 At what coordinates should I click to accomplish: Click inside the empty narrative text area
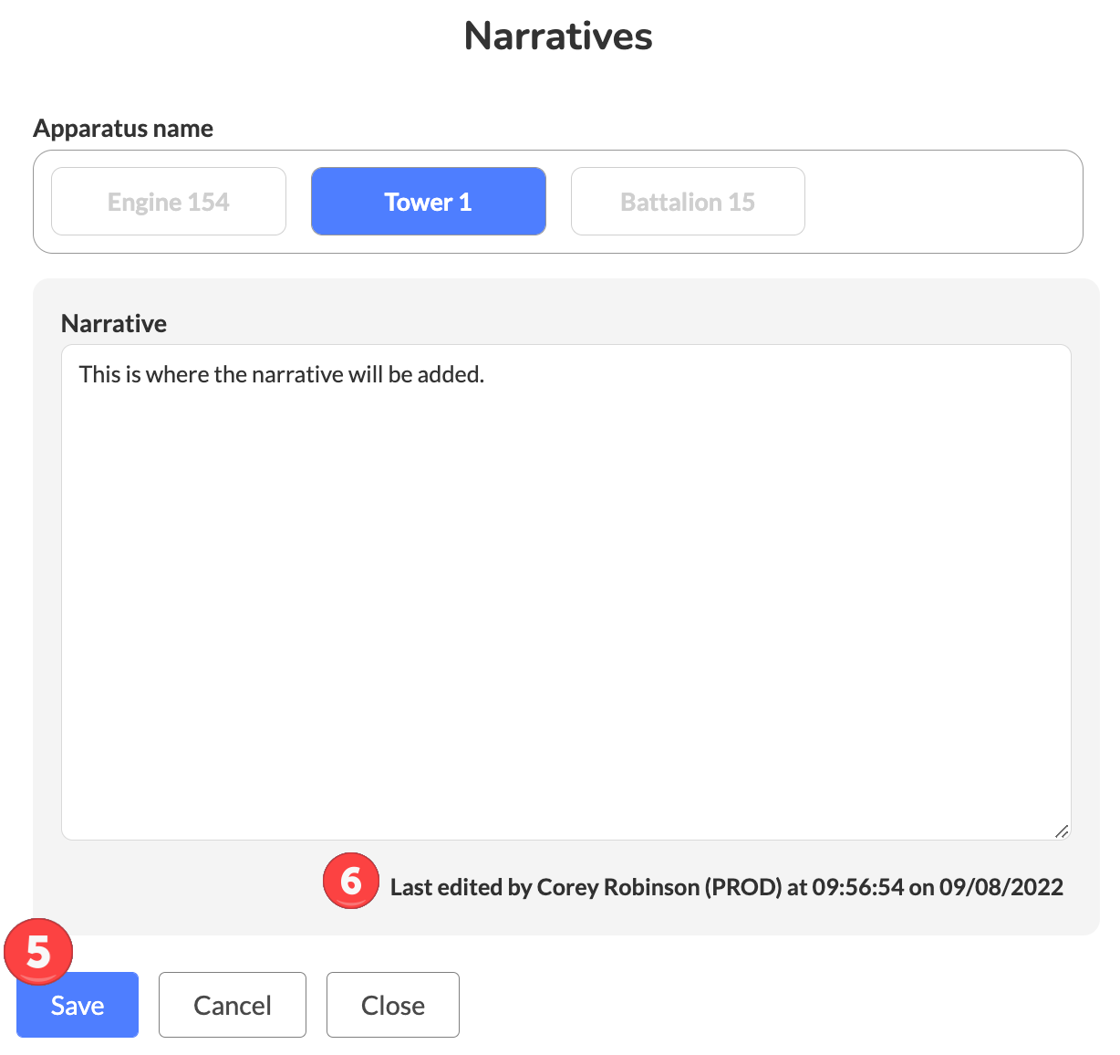565,602
